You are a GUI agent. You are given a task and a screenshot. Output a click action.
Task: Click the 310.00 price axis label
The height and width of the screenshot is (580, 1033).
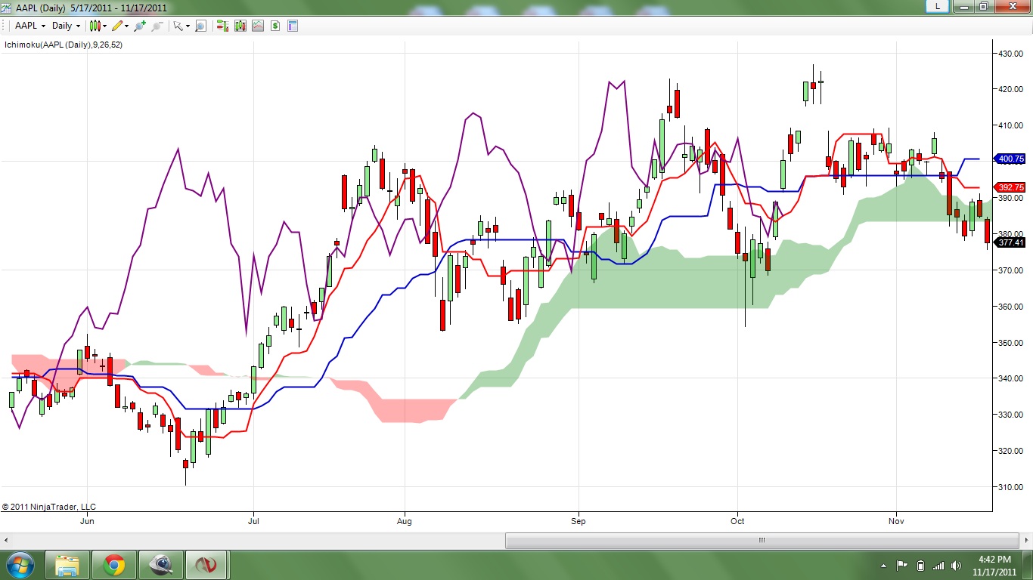pos(1012,487)
